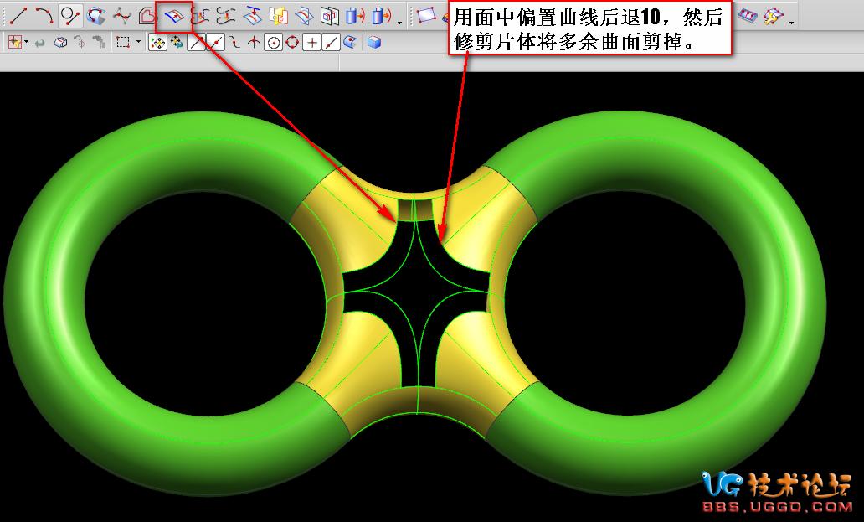This screenshot has width=864, height=522.
Task: Open the Four Point Surface tool
Action: 426,15
